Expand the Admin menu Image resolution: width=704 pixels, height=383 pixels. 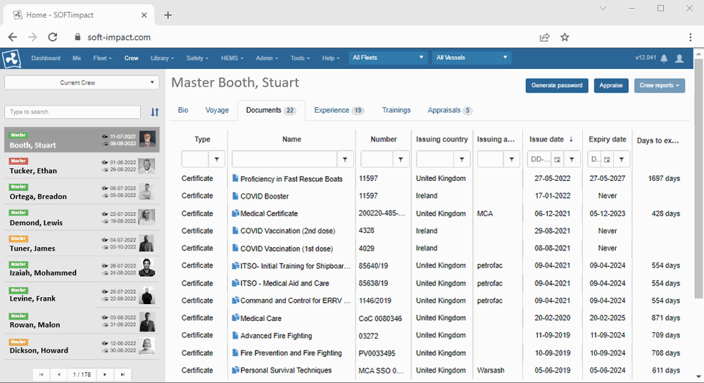point(267,58)
